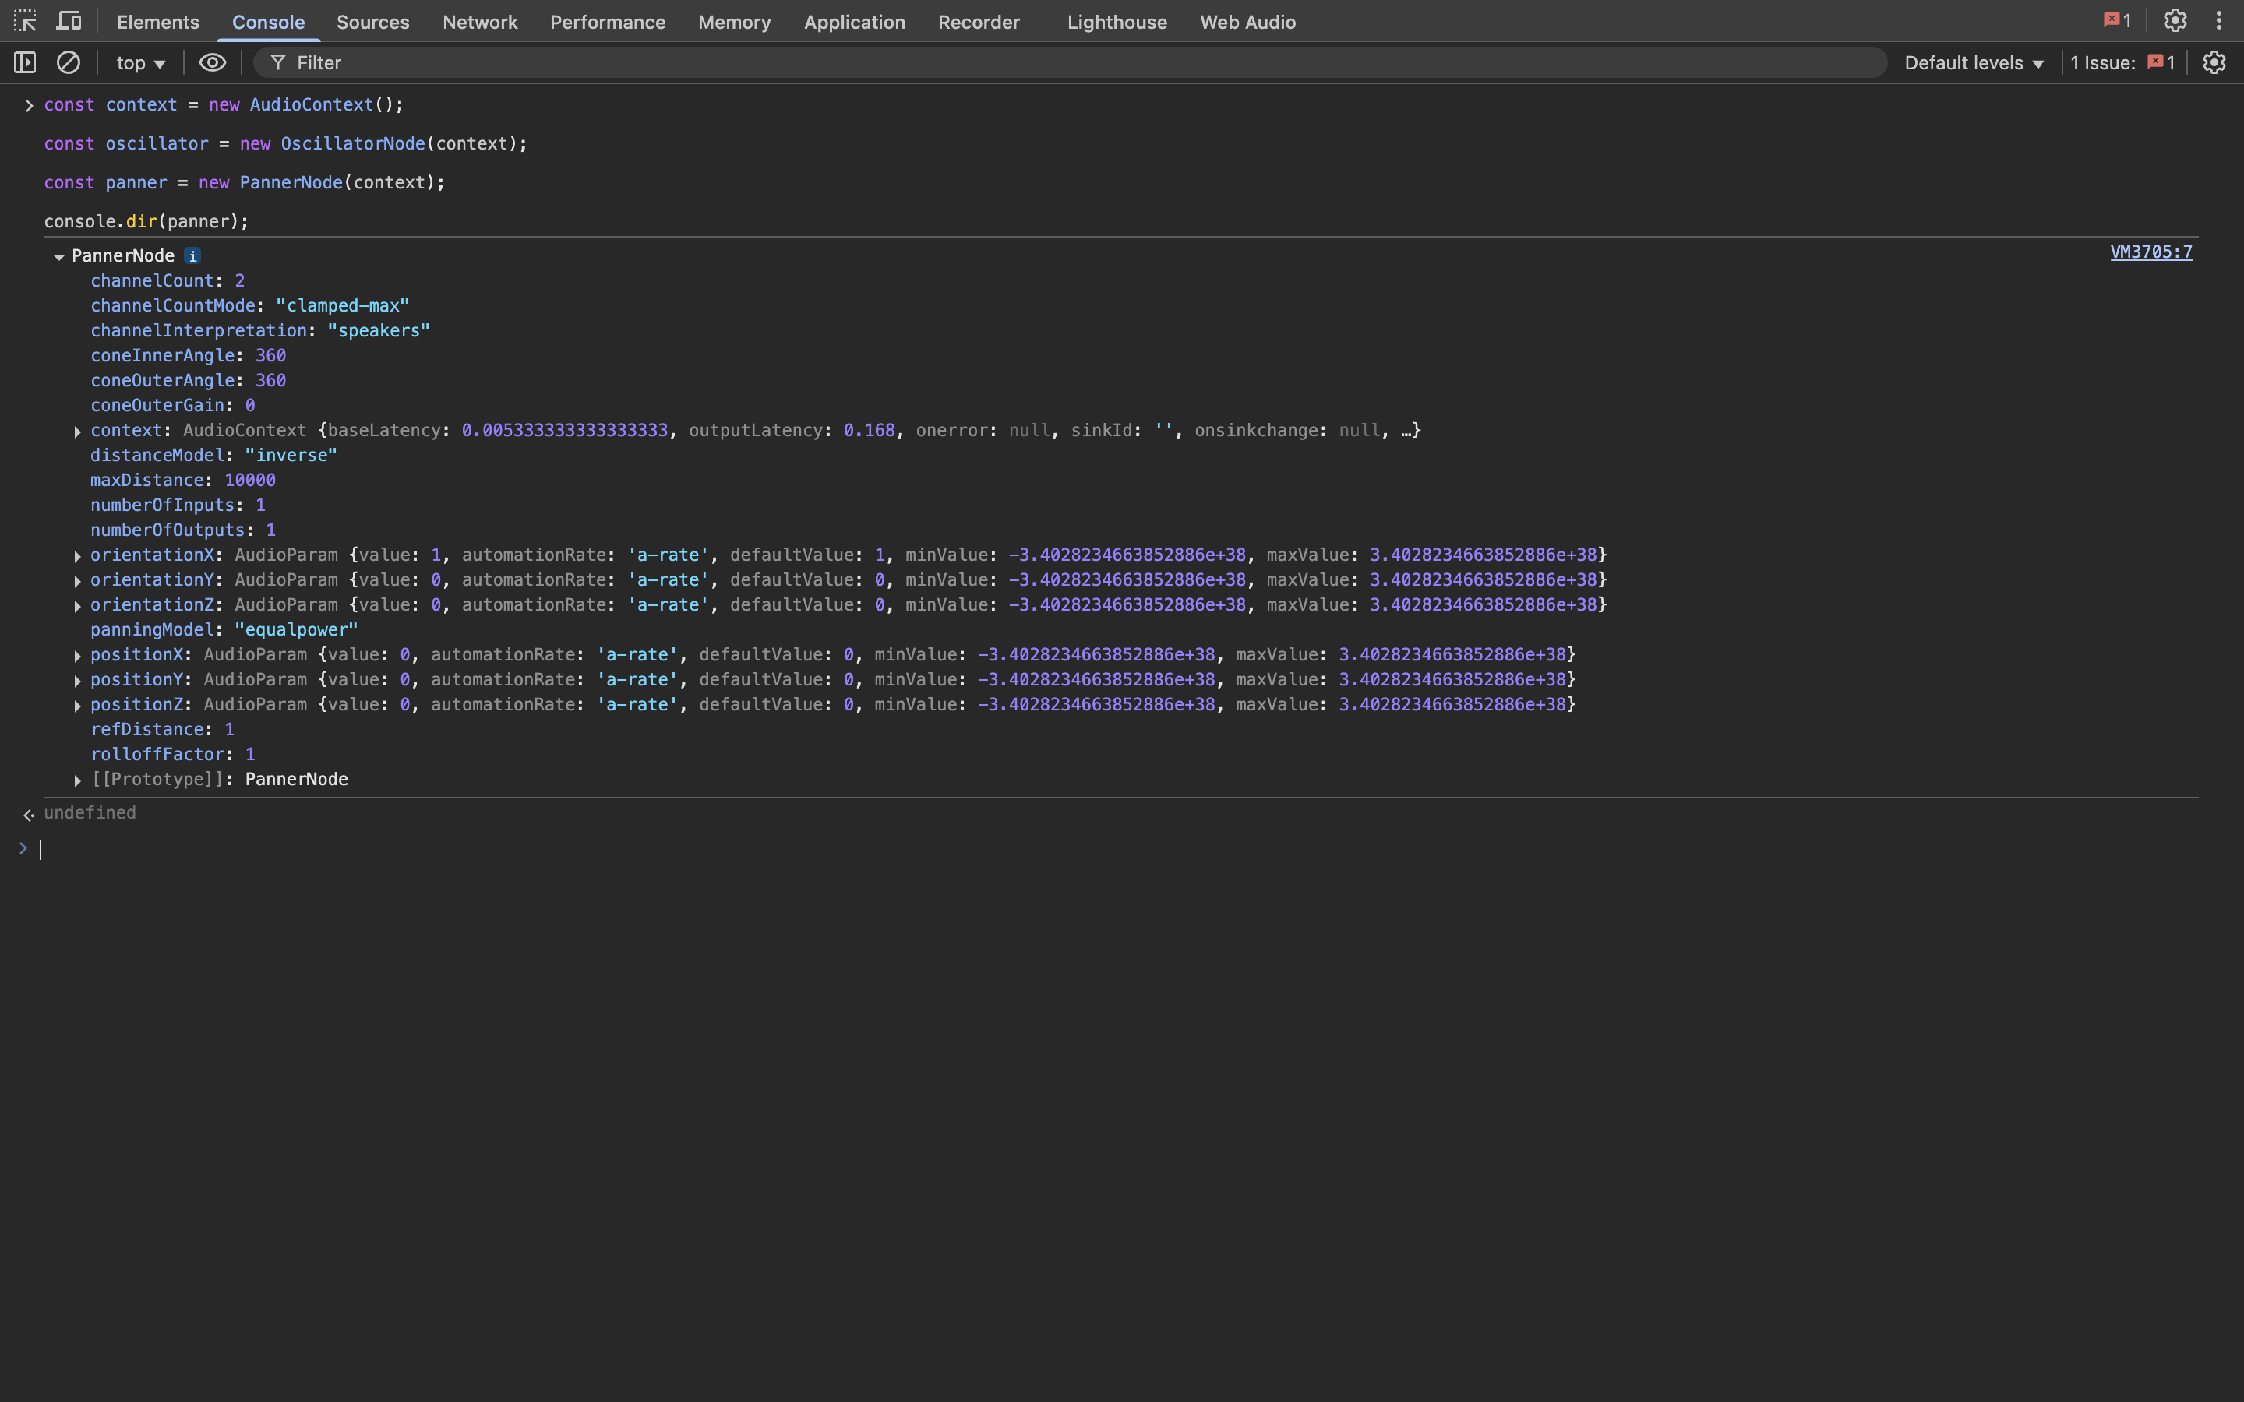Select the channelCount property row
Image resolution: width=2244 pixels, height=1402 pixels.
(167, 280)
